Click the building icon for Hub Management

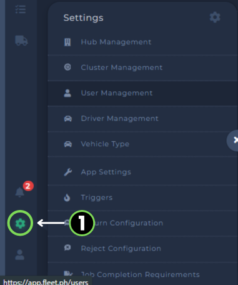pyautogui.click(x=67, y=42)
